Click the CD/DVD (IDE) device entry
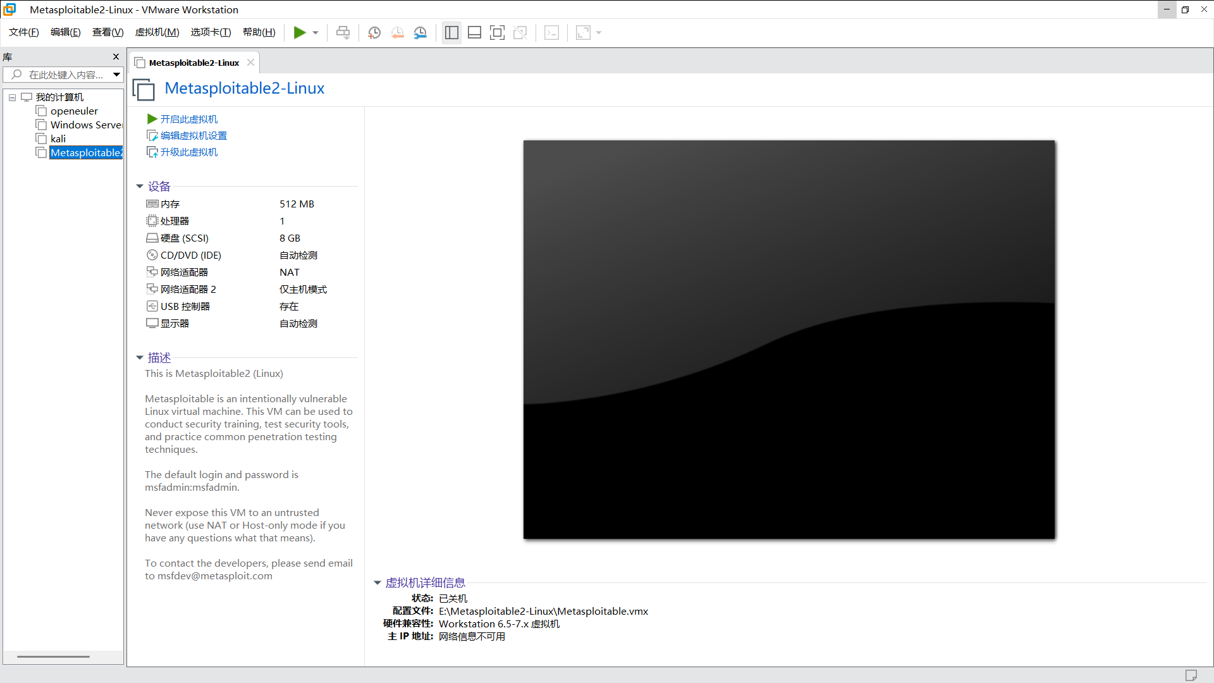 pyautogui.click(x=190, y=255)
